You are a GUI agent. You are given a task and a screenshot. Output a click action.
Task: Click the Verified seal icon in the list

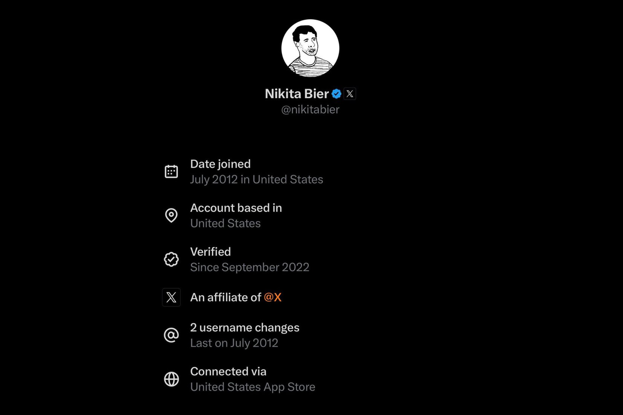(171, 259)
